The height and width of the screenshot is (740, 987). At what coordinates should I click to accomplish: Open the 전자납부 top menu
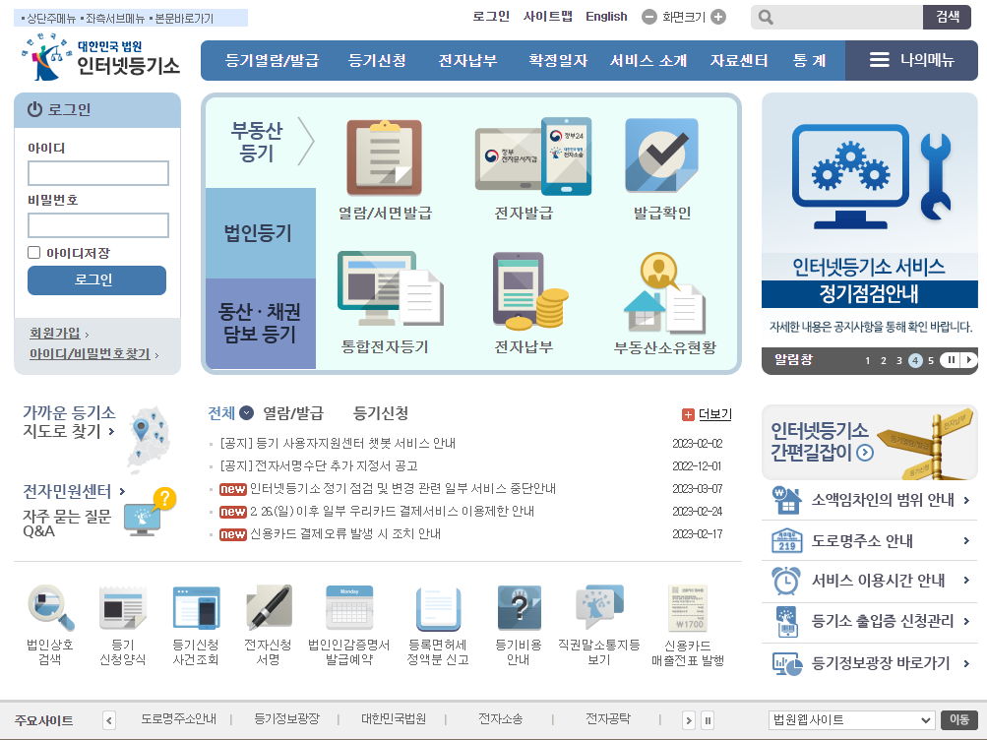[x=467, y=60]
